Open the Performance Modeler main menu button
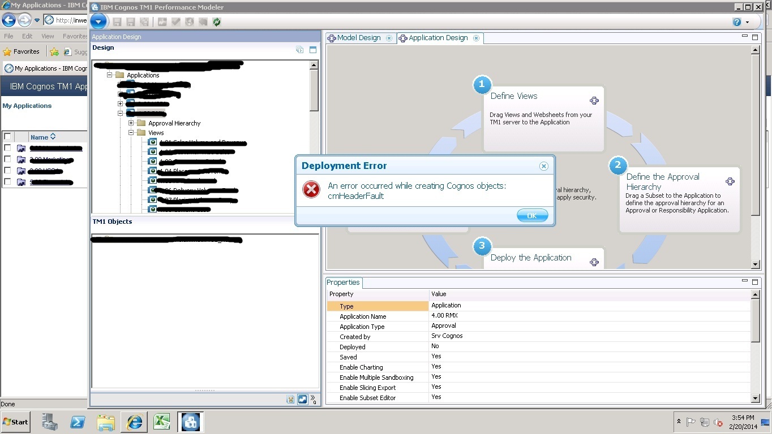Screen dimensions: 772x434 click(x=98, y=22)
